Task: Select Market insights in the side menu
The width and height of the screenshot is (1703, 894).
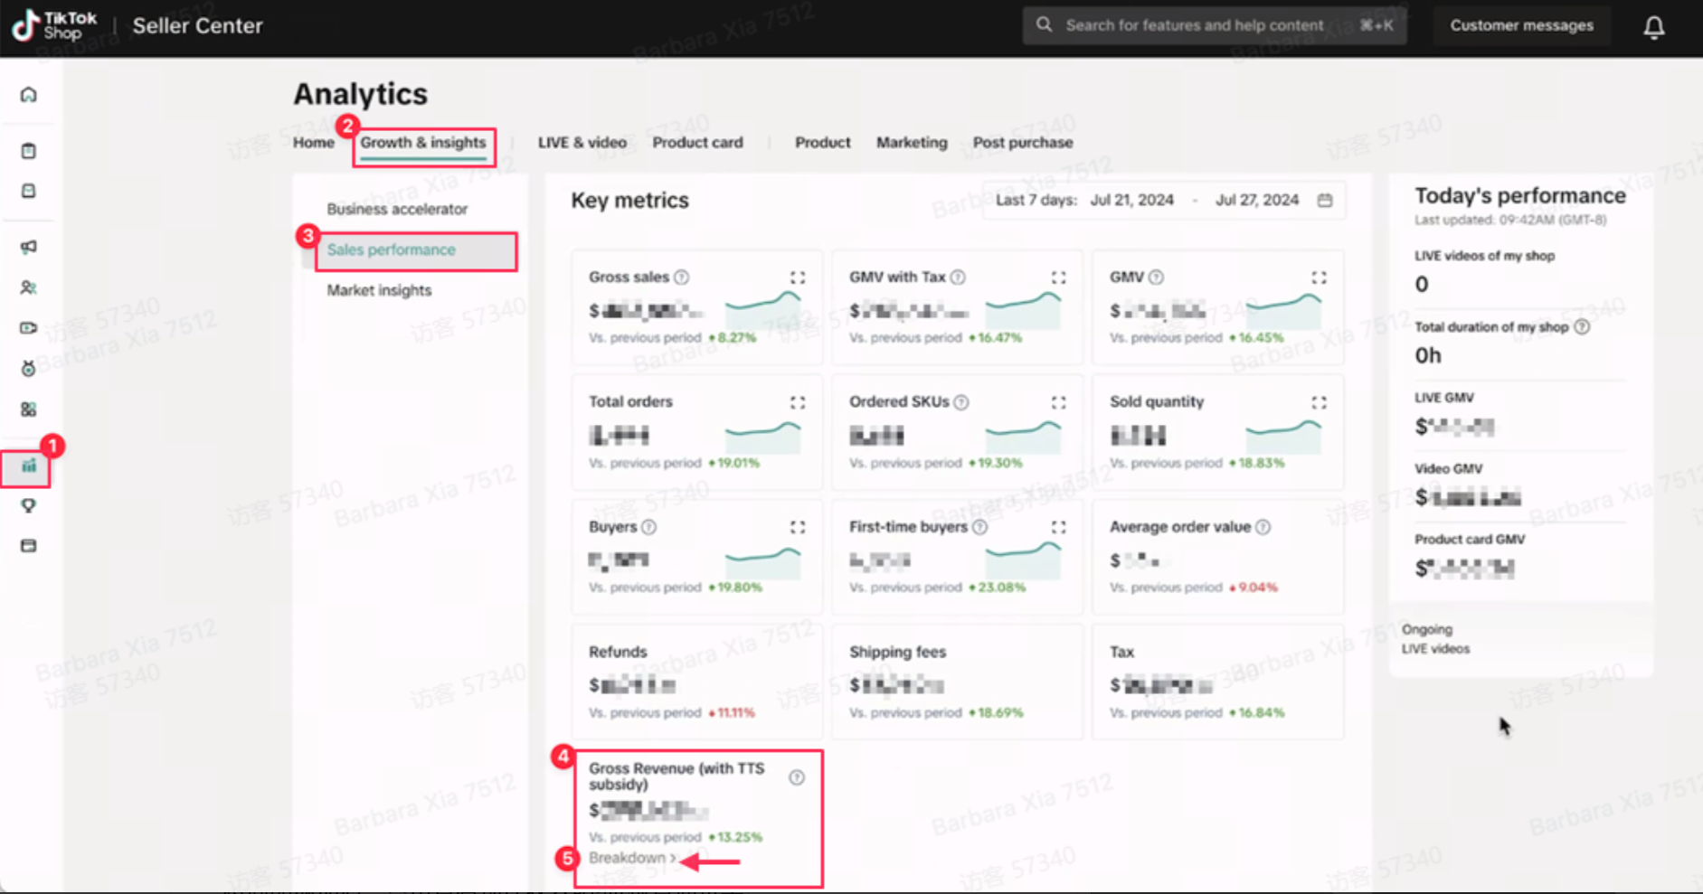Action: 379,290
